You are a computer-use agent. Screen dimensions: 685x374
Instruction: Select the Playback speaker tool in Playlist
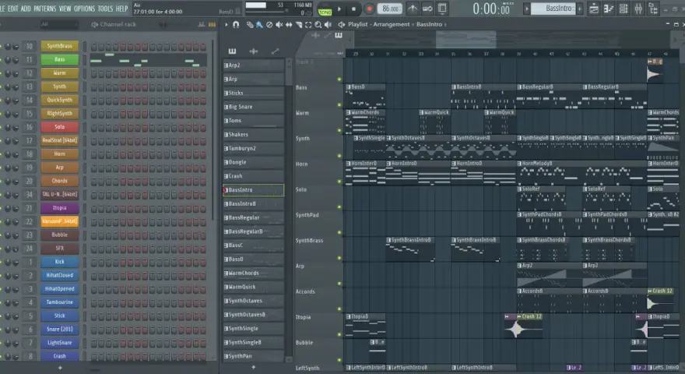[328, 25]
